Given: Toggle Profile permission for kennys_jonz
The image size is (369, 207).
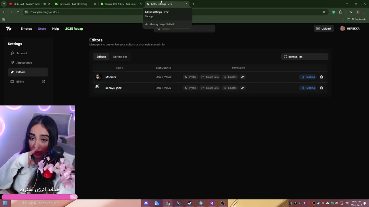Looking at the screenshot, I should (x=191, y=88).
